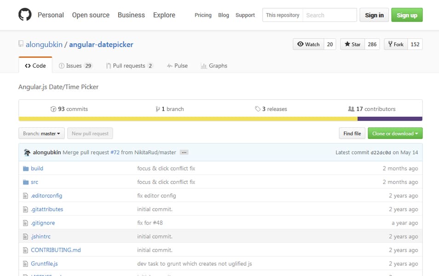Open pull request #72 link

(115, 153)
